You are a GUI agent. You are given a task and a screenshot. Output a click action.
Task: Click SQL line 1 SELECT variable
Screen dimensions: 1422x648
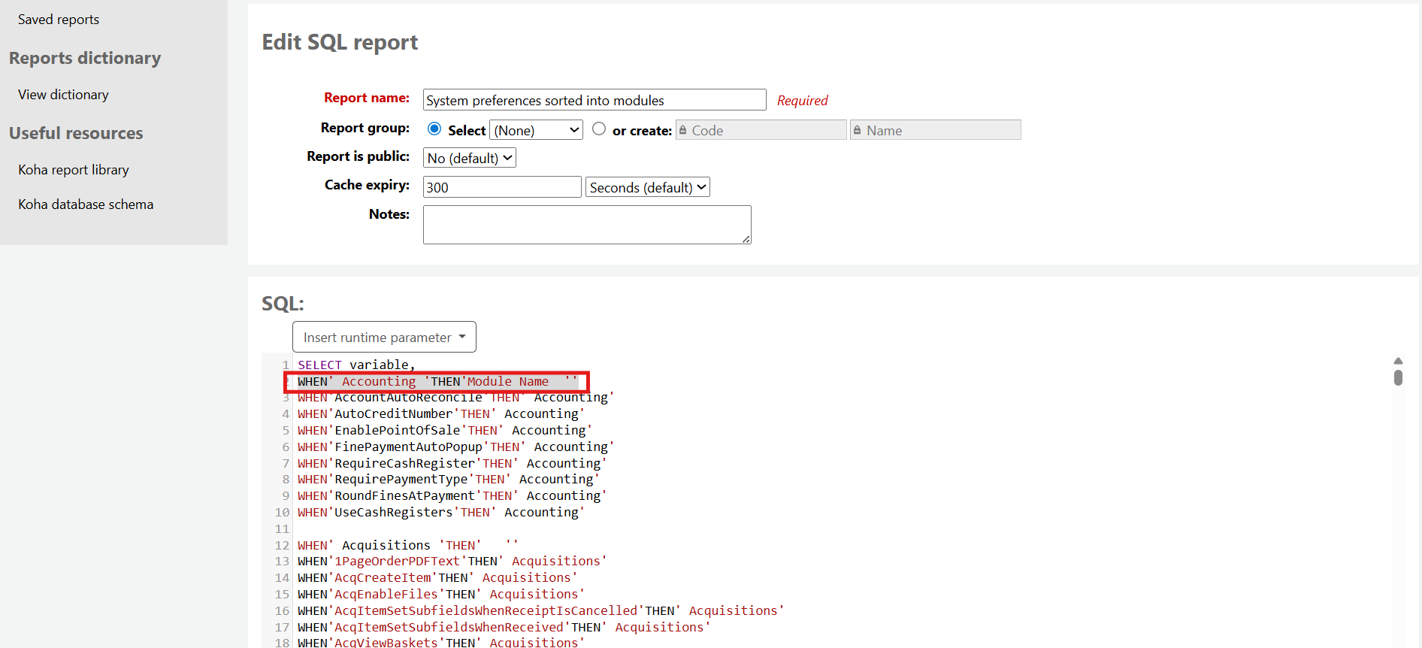[356, 365]
